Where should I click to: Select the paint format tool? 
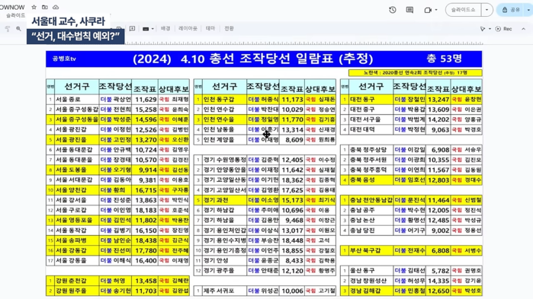click(x=8, y=29)
